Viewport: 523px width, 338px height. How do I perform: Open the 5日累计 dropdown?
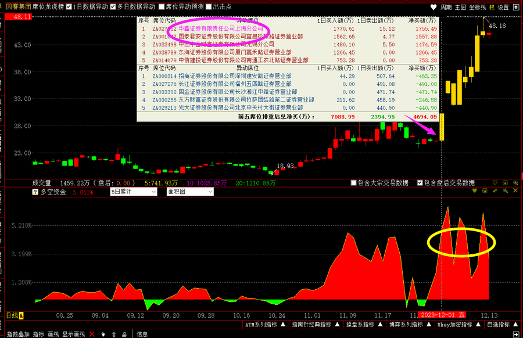click(134, 192)
